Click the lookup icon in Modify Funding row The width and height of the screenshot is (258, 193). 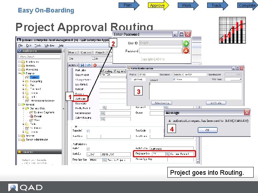click(104, 108)
